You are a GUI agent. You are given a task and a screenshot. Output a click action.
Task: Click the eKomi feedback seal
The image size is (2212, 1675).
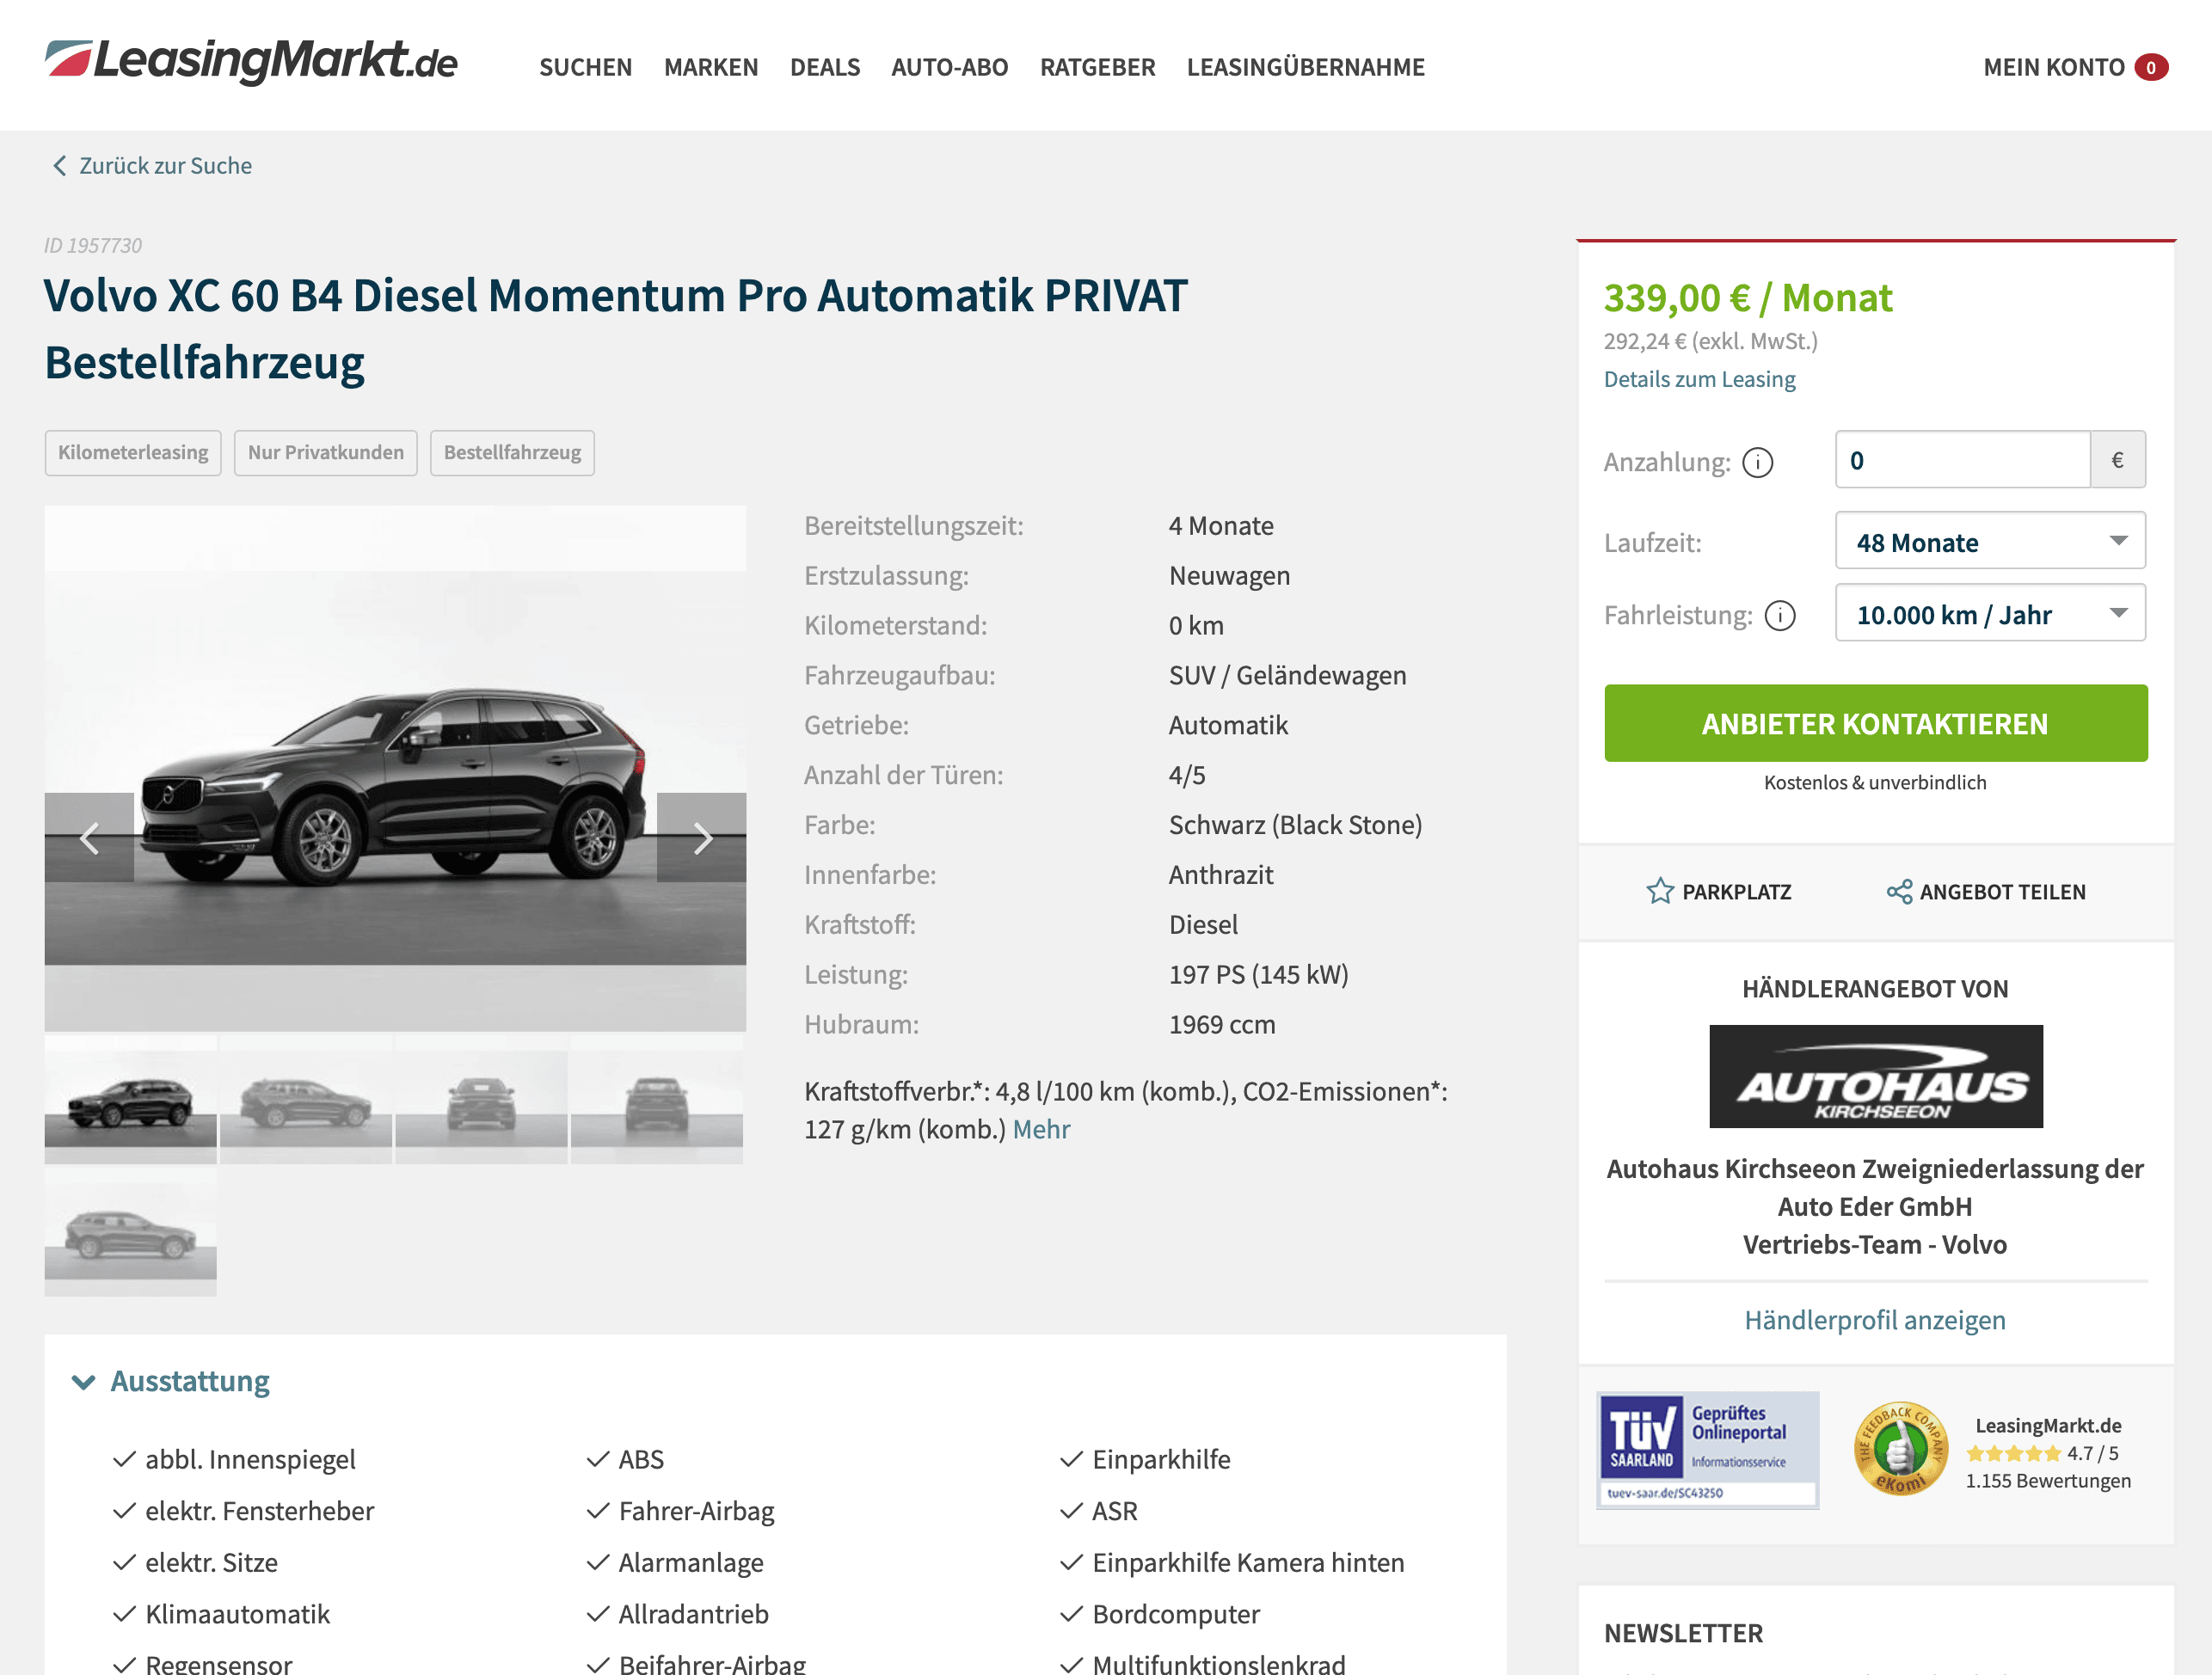pos(1900,1448)
